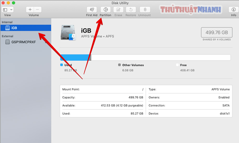Click the iGB volume disk icon in sidebar
Screen dimensions: 239x143
pyautogui.click(x=7, y=28)
